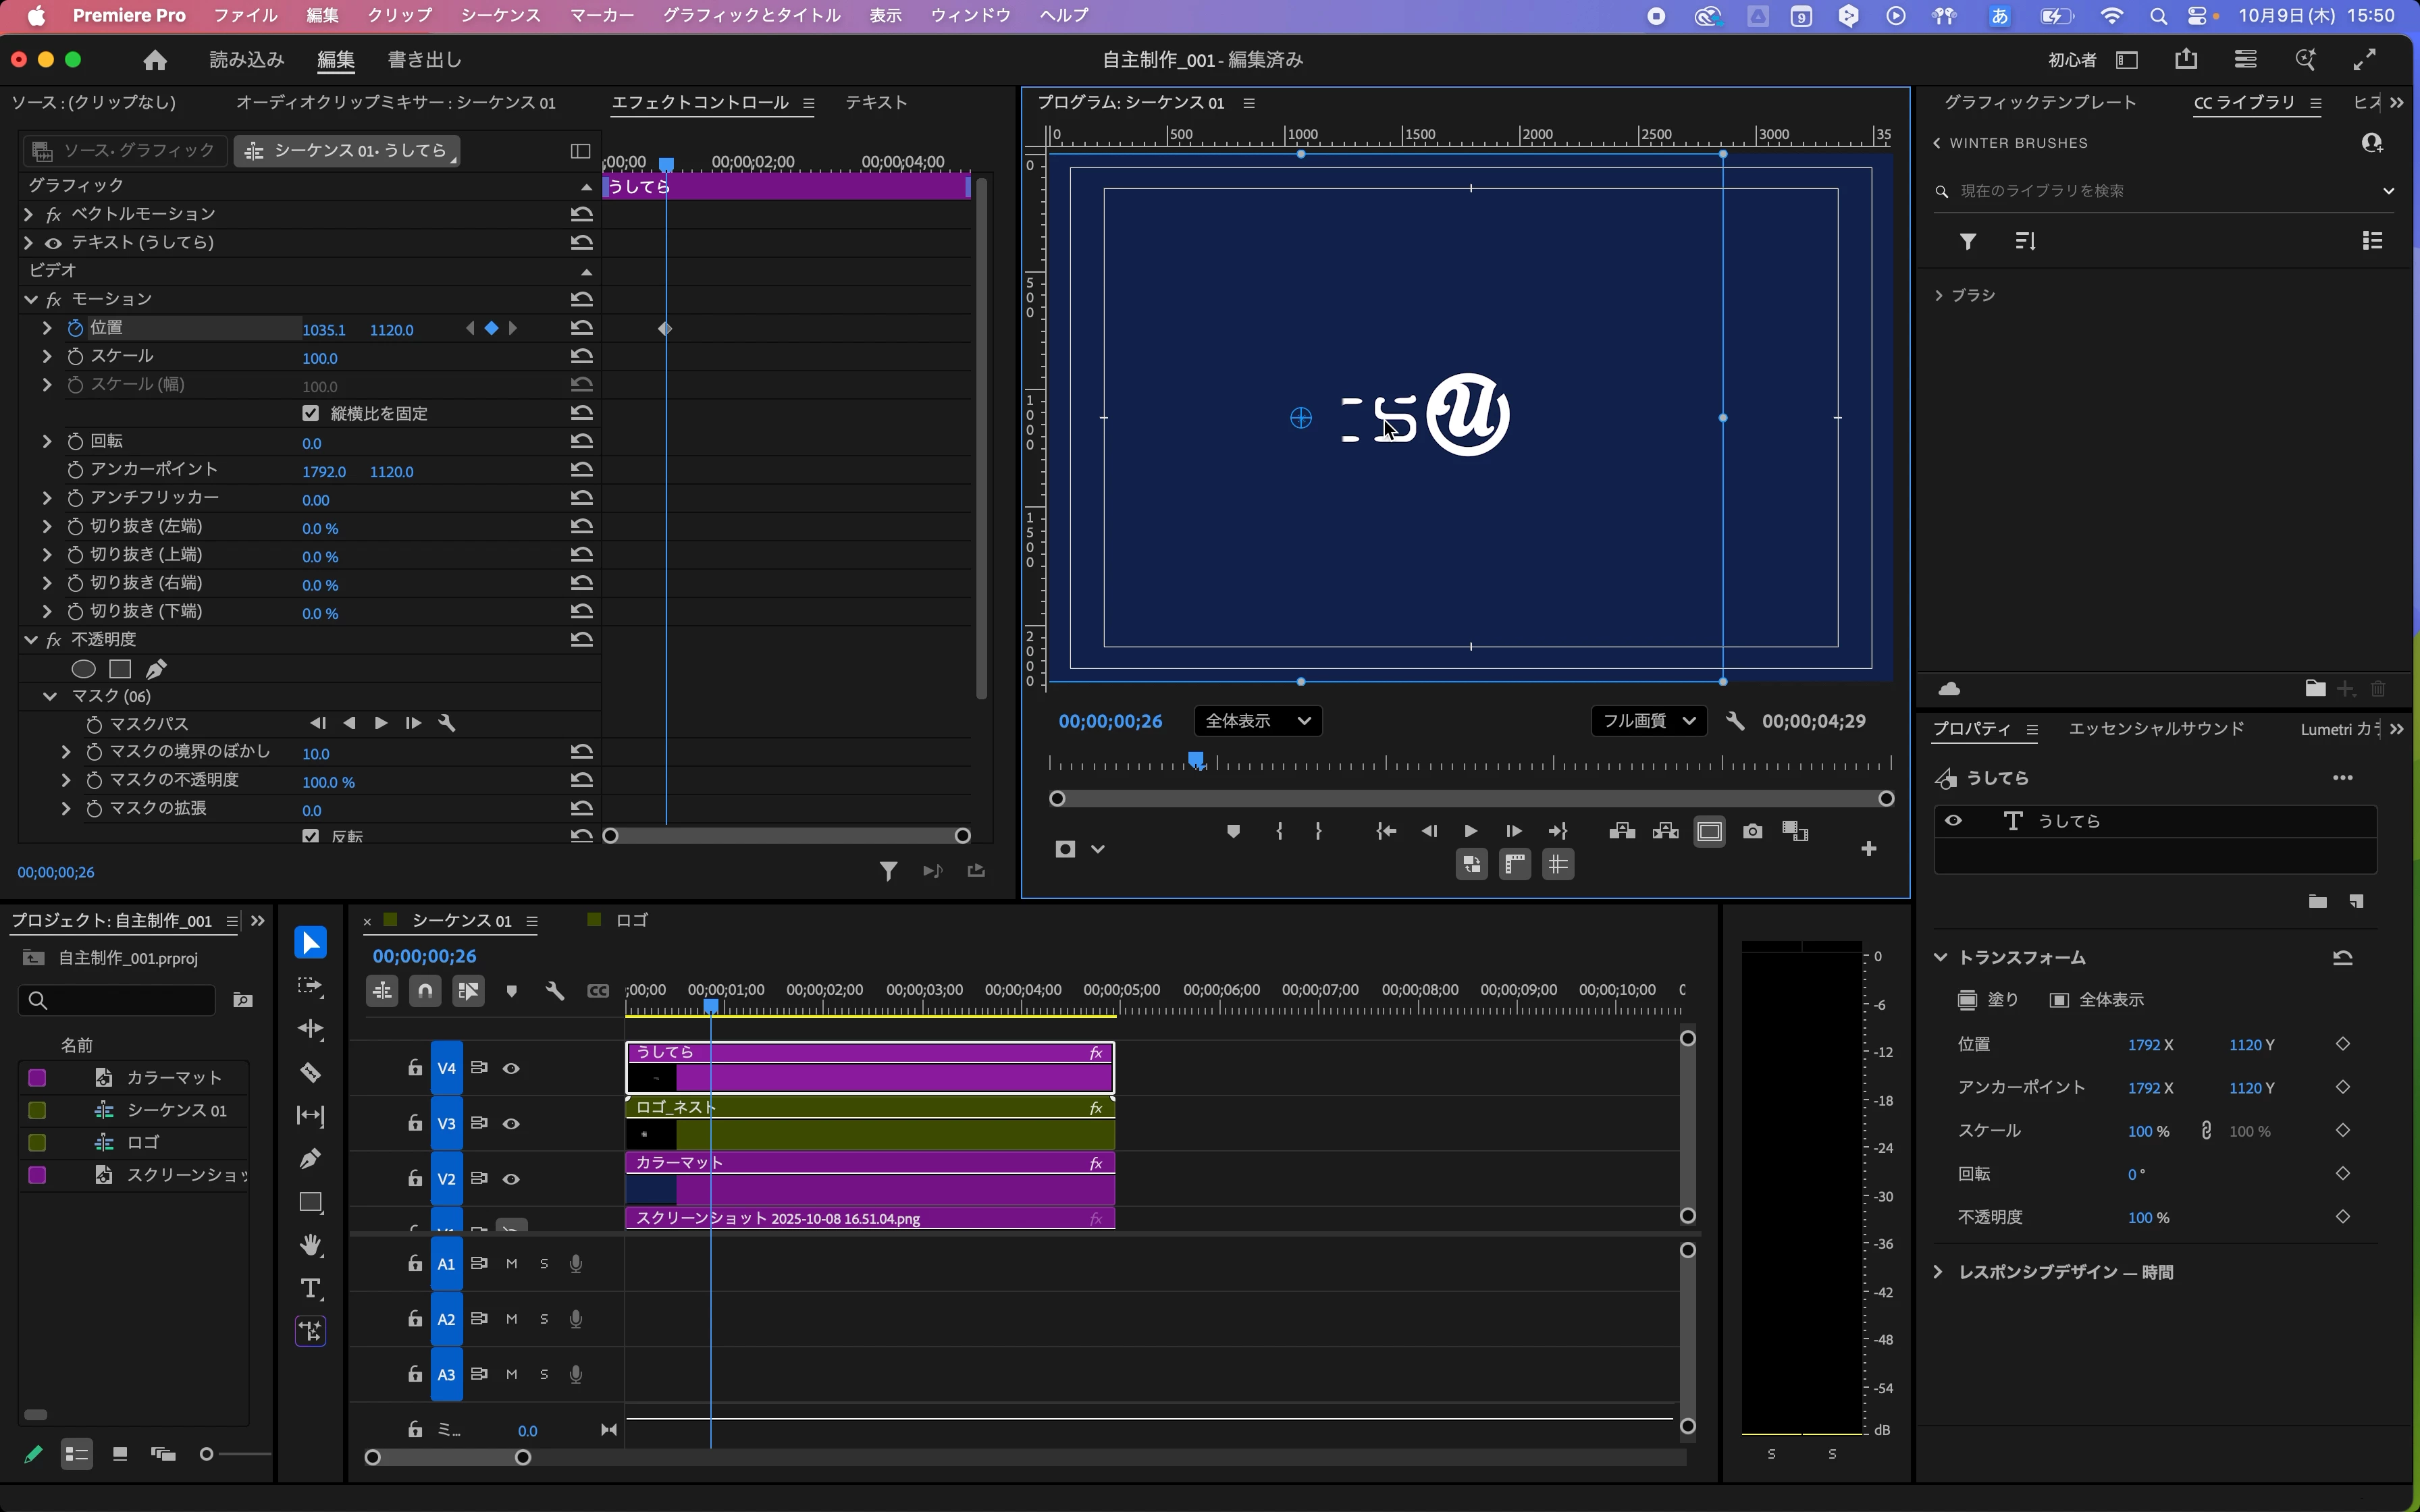2420x1512 pixels.
Task: Open the シーケンス menu in the menu bar
Action: [500, 15]
